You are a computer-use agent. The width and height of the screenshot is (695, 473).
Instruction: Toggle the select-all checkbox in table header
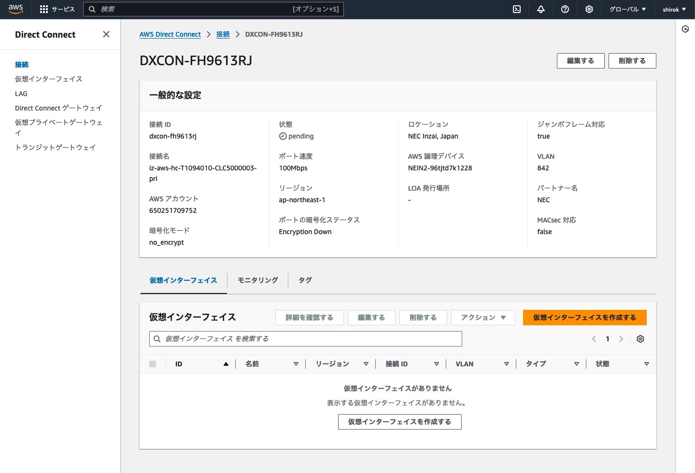[153, 364]
